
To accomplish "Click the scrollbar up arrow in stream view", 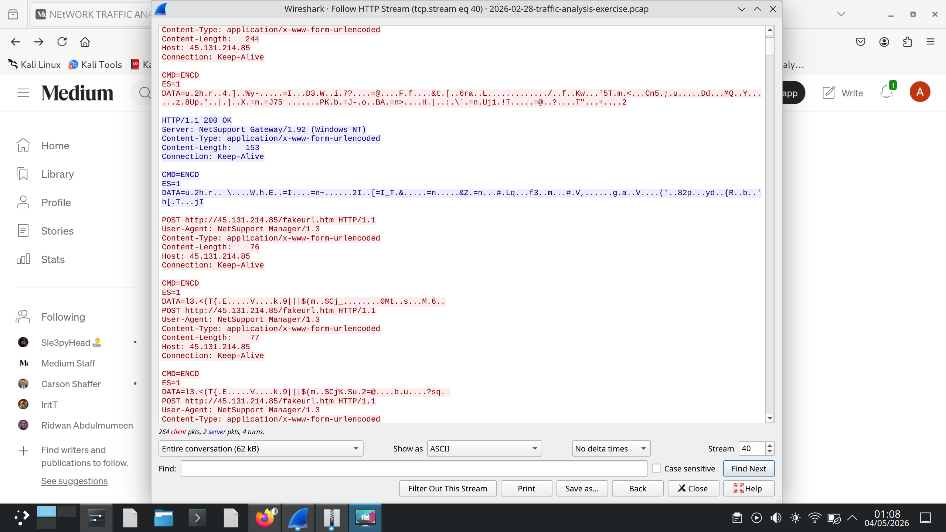I will [x=770, y=30].
